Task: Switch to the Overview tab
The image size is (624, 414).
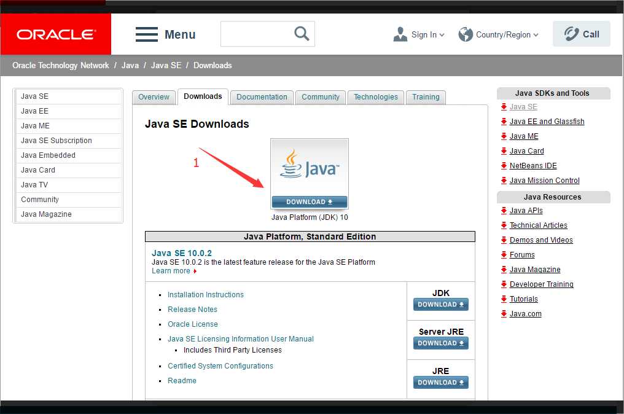Action: click(154, 97)
